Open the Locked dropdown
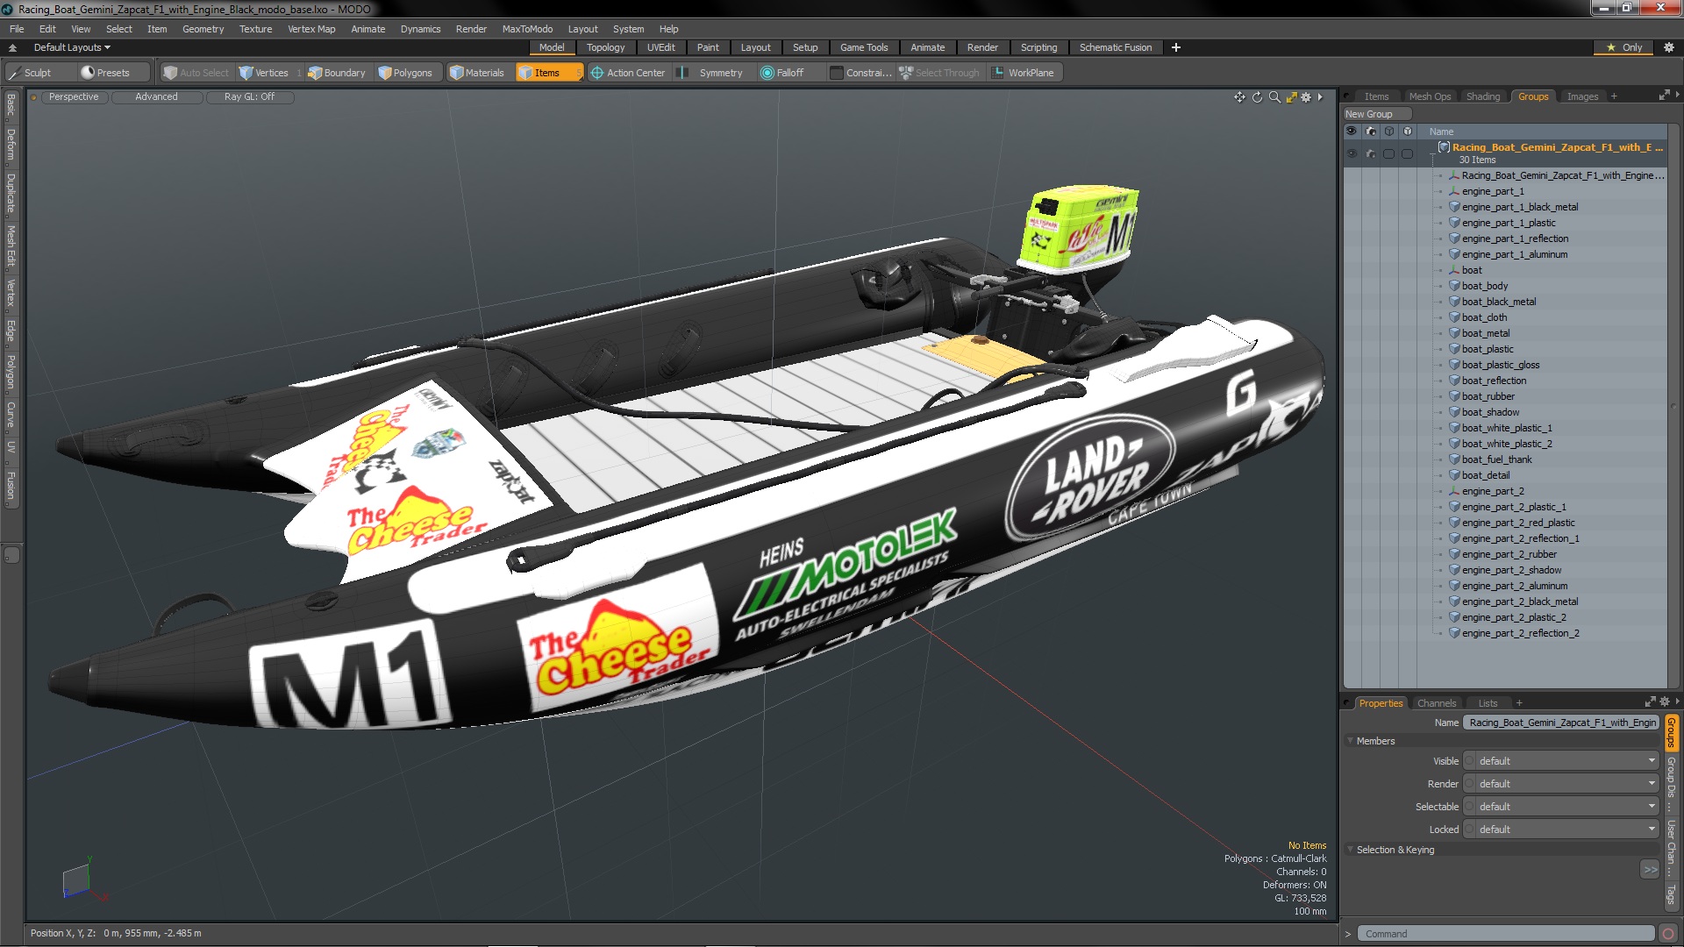Viewport: 1684px width, 947px height. (x=1561, y=830)
